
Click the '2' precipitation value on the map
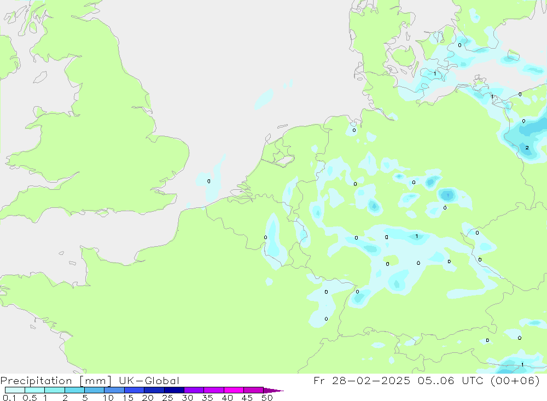[527, 148]
